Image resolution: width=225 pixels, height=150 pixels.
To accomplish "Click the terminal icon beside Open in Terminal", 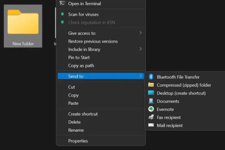I will coord(62,3).
